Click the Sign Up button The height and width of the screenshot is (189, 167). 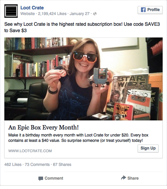(148, 148)
